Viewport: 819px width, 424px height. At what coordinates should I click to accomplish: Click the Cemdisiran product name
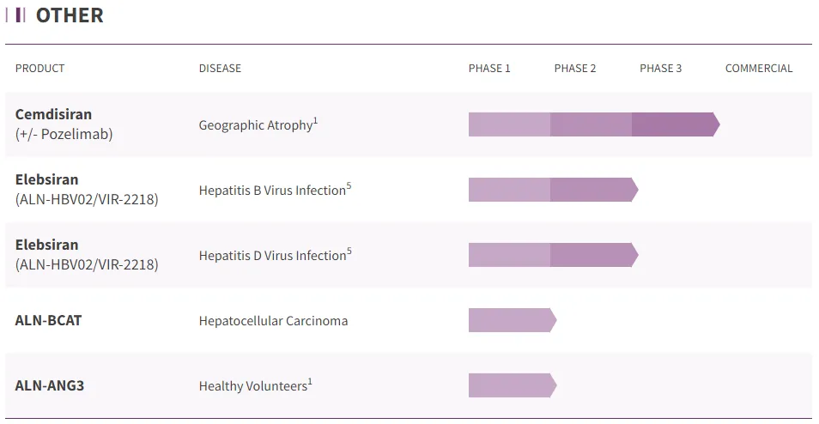pos(53,114)
